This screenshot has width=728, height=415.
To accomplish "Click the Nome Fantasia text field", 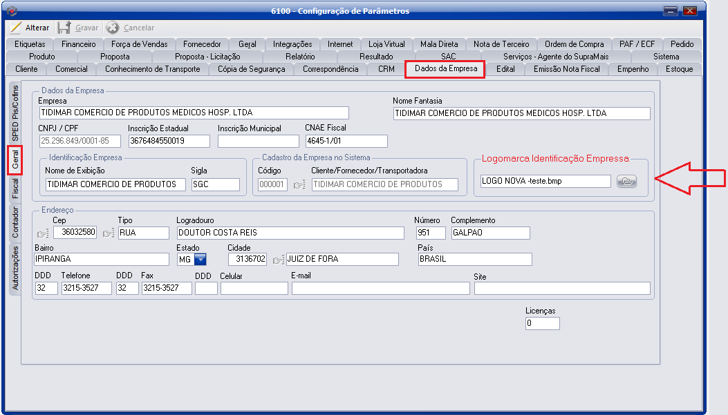I will [x=521, y=113].
